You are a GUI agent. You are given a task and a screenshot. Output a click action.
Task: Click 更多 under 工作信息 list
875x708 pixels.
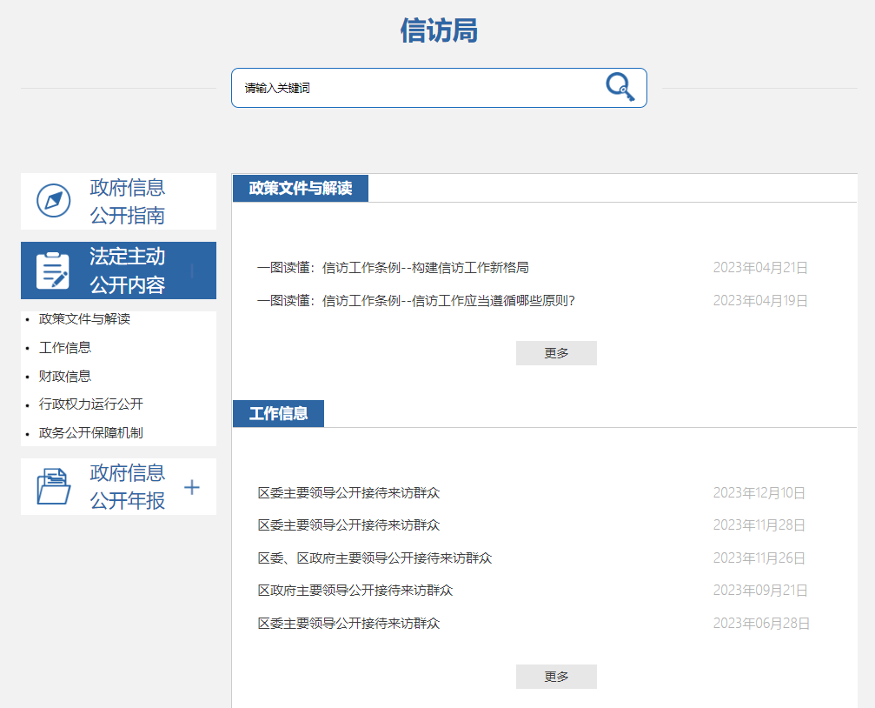[x=556, y=677]
